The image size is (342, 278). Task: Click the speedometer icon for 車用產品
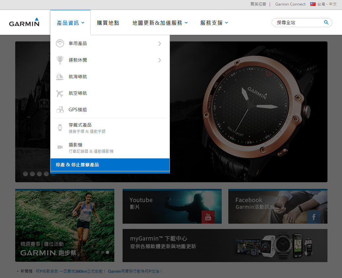pos(60,43)
